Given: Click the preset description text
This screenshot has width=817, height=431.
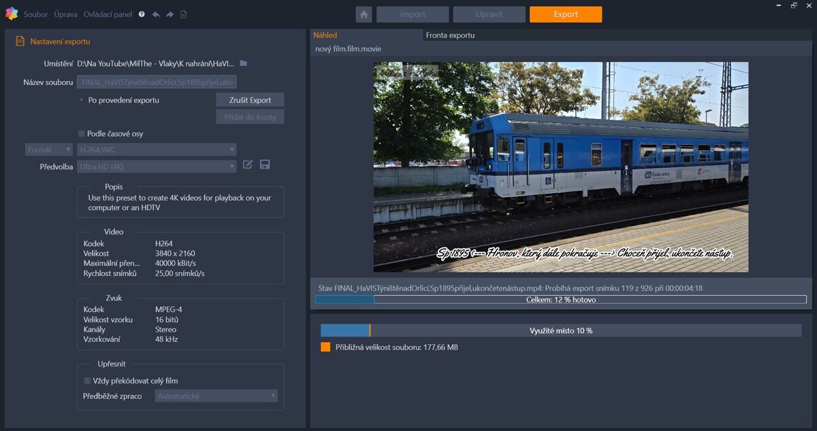Looking at the screenshot, I should point(180,203).
